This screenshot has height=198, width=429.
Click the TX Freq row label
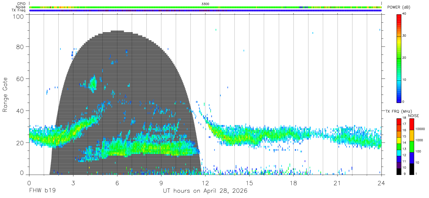(x=19, y=10)
